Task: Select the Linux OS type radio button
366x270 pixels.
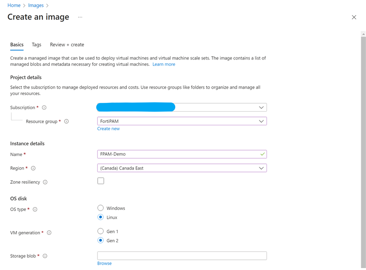Action: 101,217
